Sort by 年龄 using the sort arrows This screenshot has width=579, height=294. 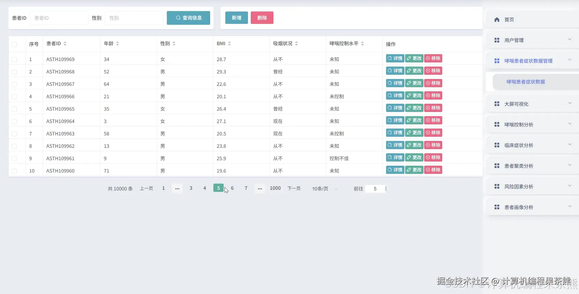118,43
